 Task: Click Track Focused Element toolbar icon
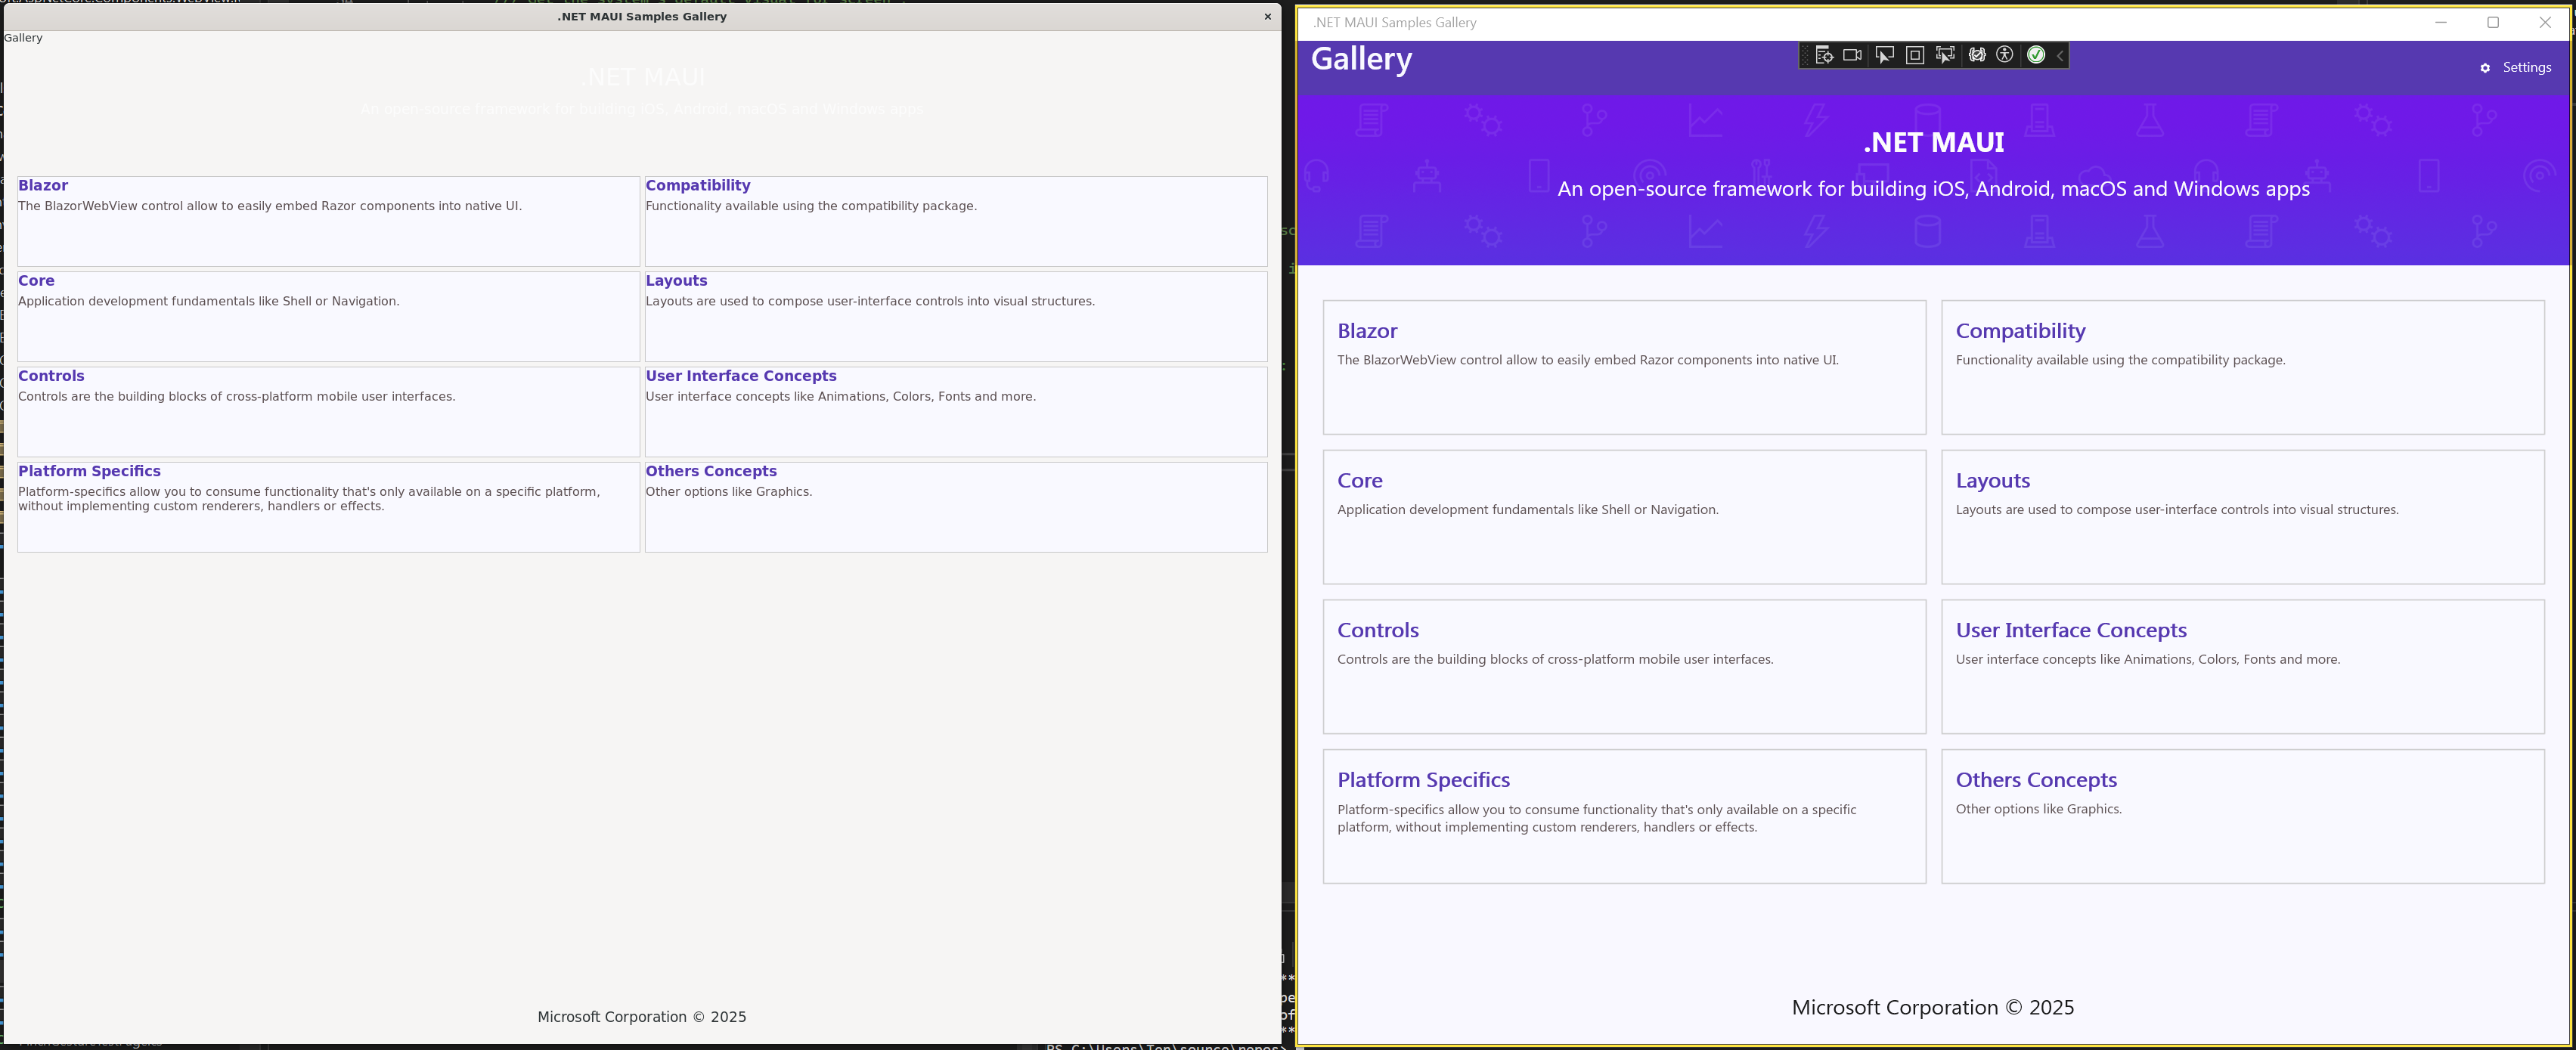click(1945, 55)
